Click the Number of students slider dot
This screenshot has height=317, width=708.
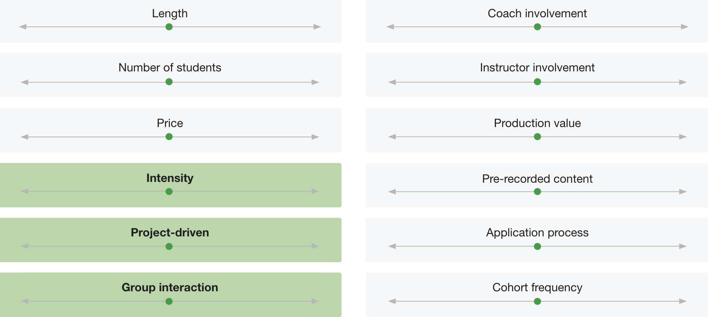(169, 82)
